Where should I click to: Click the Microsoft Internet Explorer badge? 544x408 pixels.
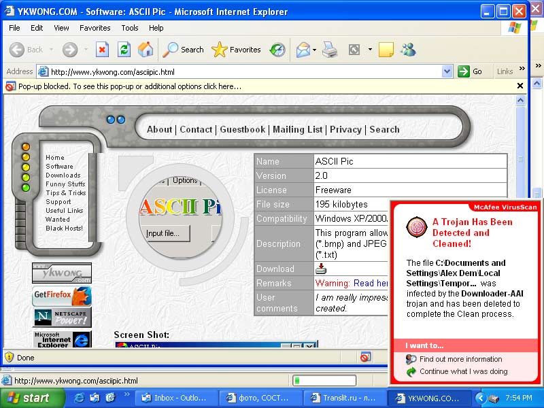[63, 339]
